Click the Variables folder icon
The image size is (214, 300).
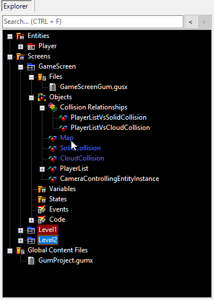pyautogui.click(x=42, y=189)
